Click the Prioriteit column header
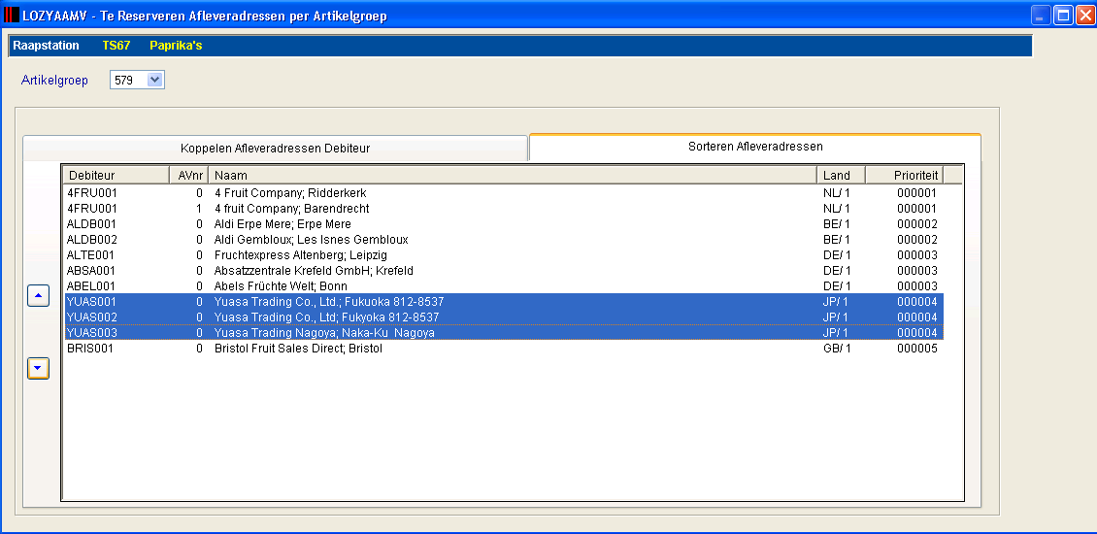 pyautogui.click(x=904, y=175)
